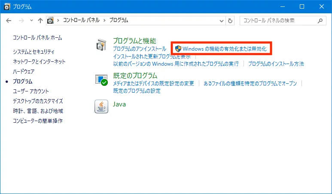This screenshot has width=332, height=194.
Task: Open ユーザー アカウント category
Action: pos(31,91)
